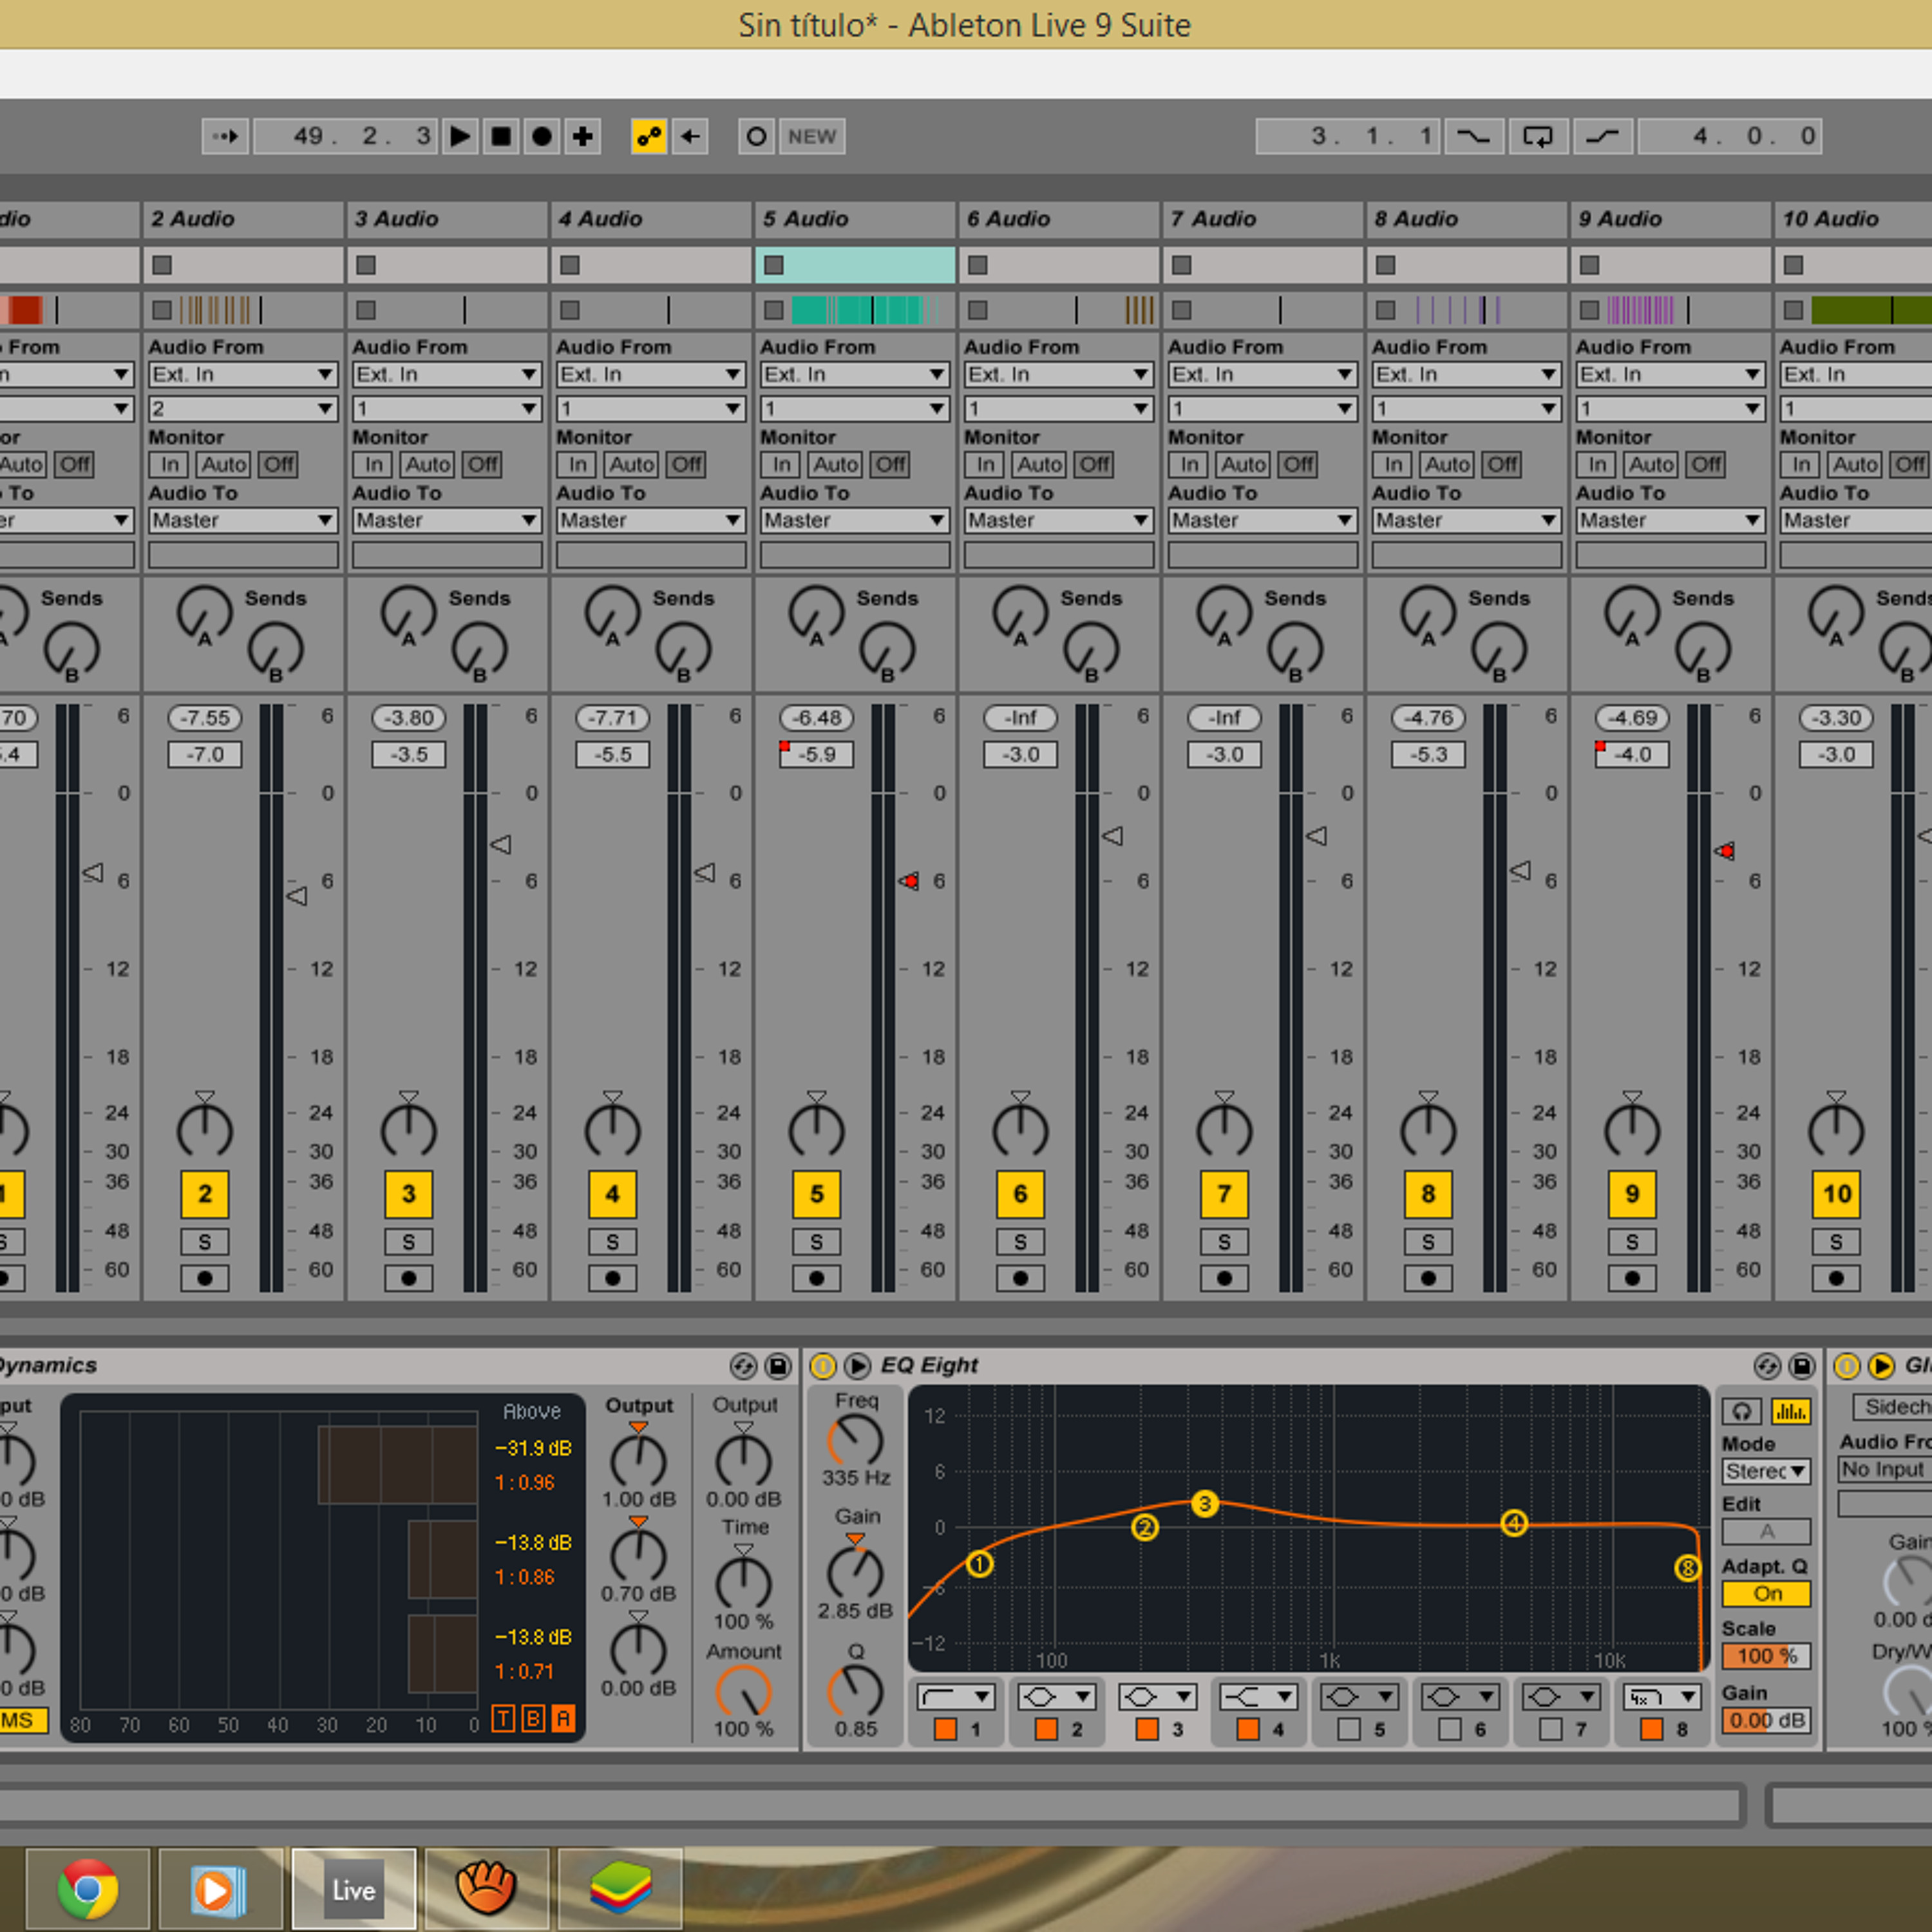The width and height of the screenshot is (1932, 1932).
Task: Toggle EQ Eight spectrum analyzer icon
Action: tap(1791, 1411)
